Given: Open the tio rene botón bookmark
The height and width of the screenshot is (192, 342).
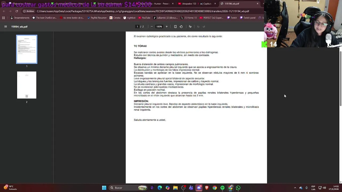Looking at the screenshot, I should coord(72,18).
